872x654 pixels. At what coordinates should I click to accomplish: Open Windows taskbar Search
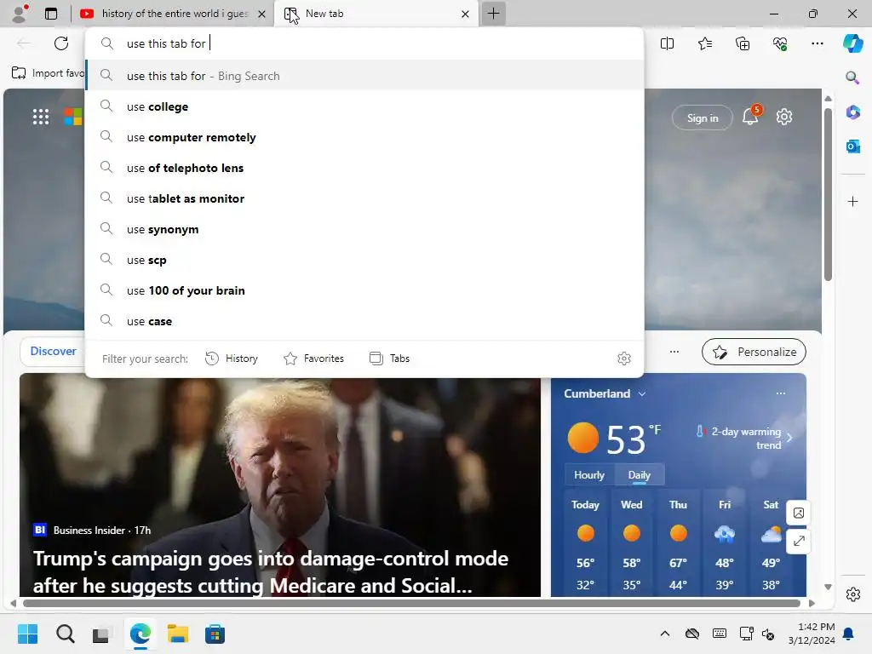65,634
